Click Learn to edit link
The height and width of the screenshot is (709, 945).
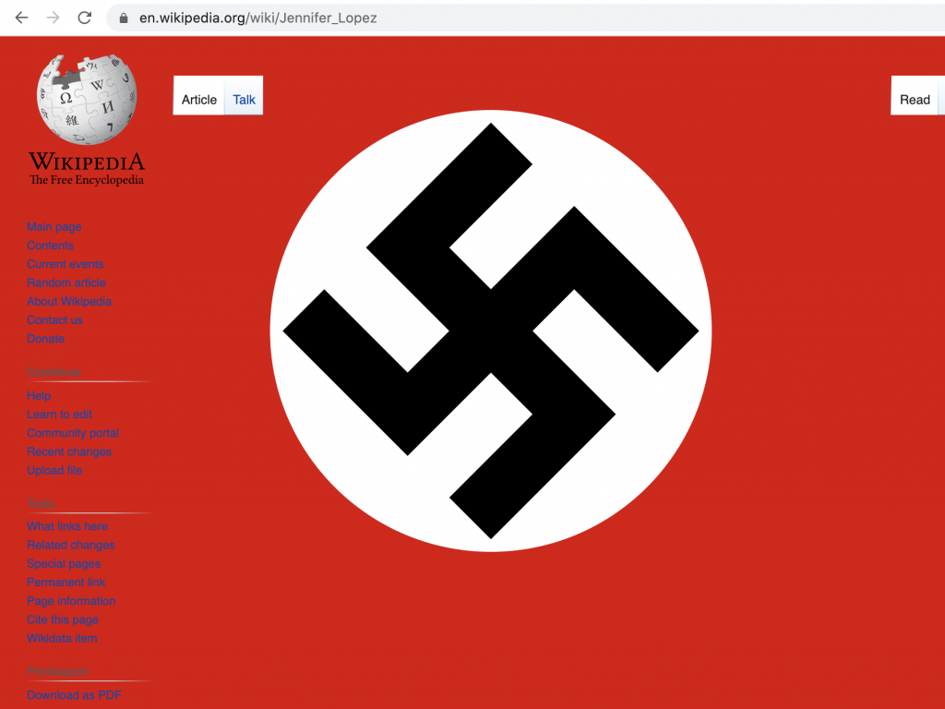[59, 415]
